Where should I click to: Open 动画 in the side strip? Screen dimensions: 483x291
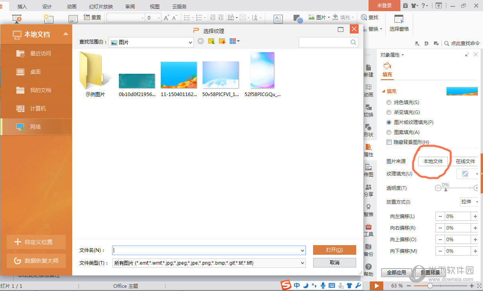click(369, 91)
